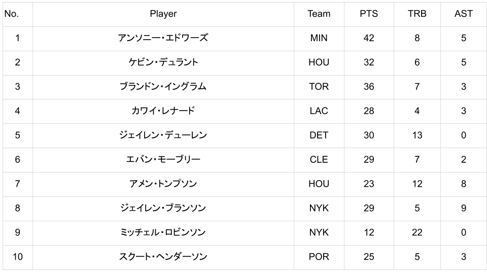Select the アメン・トンプソン name cell

[x=163, y=184]
